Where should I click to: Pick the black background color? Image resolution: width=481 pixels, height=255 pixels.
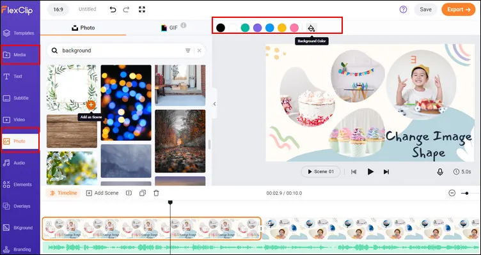(221, 28)
